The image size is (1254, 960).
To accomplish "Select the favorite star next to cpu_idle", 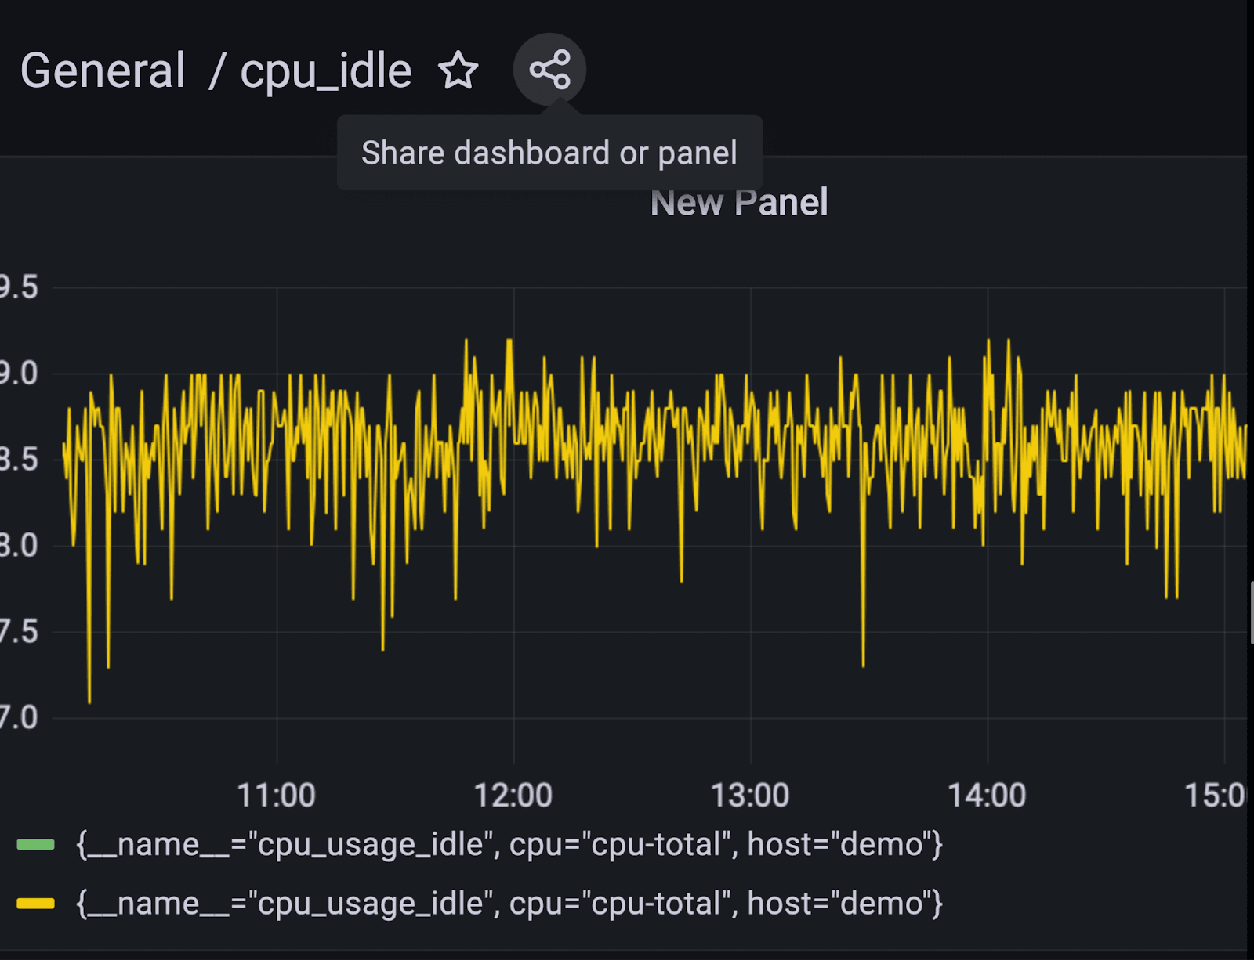I will [459, 71].
